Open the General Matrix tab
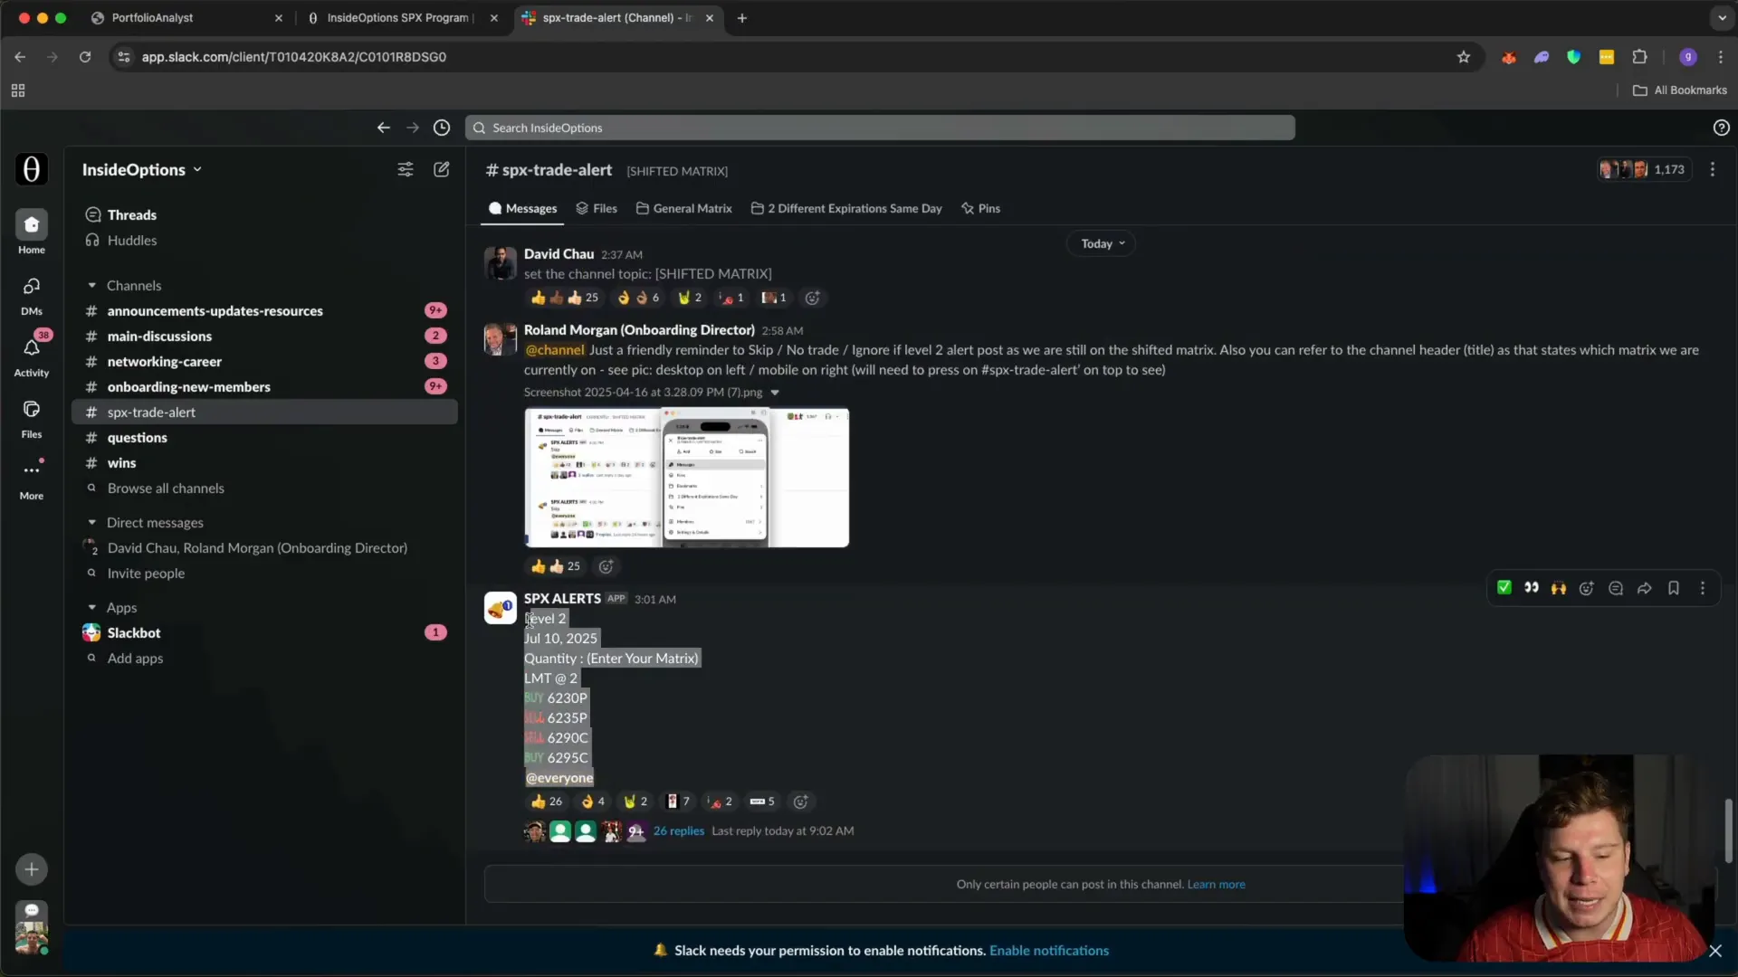 point(684,208)
